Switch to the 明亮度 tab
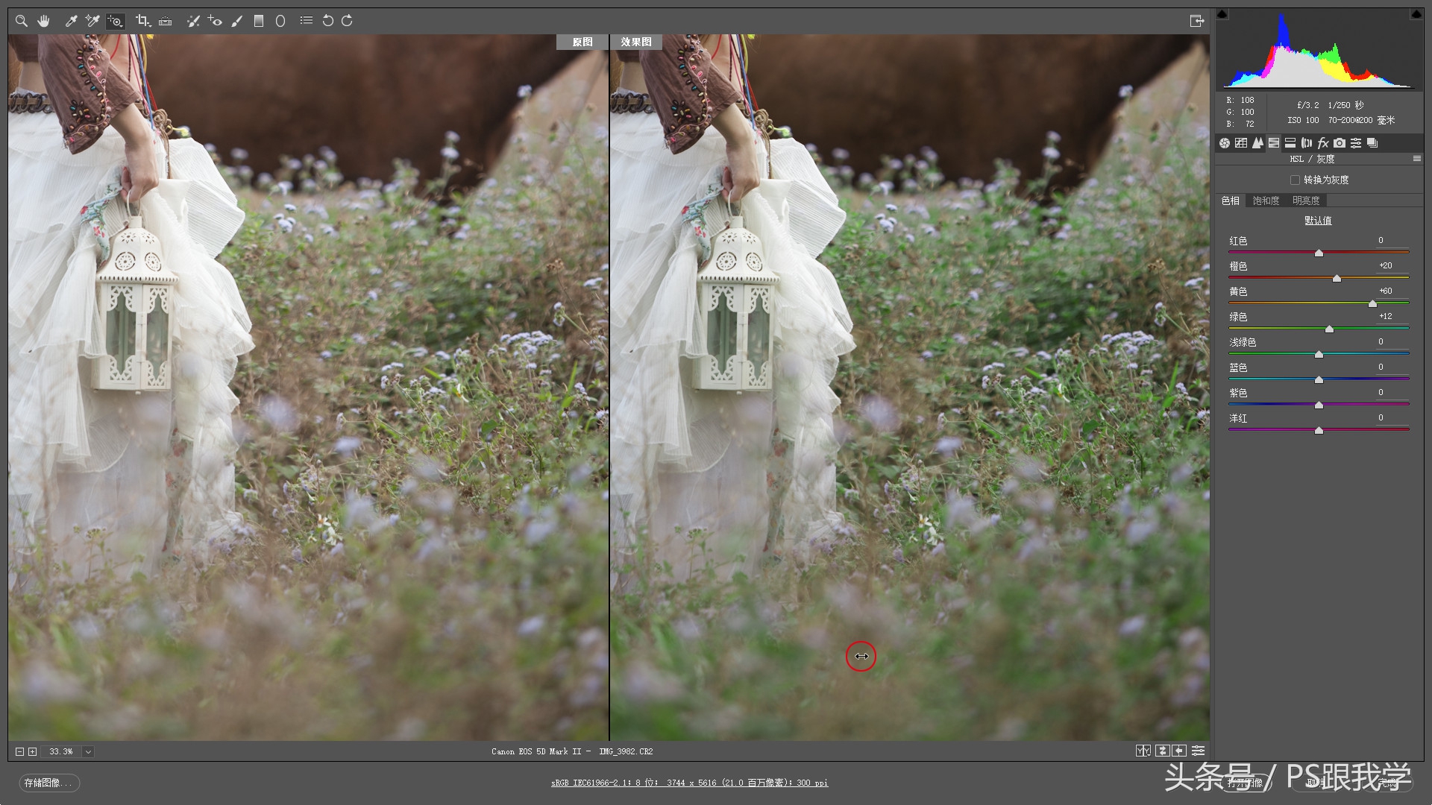1432x805 pixels. (1307, 200)
